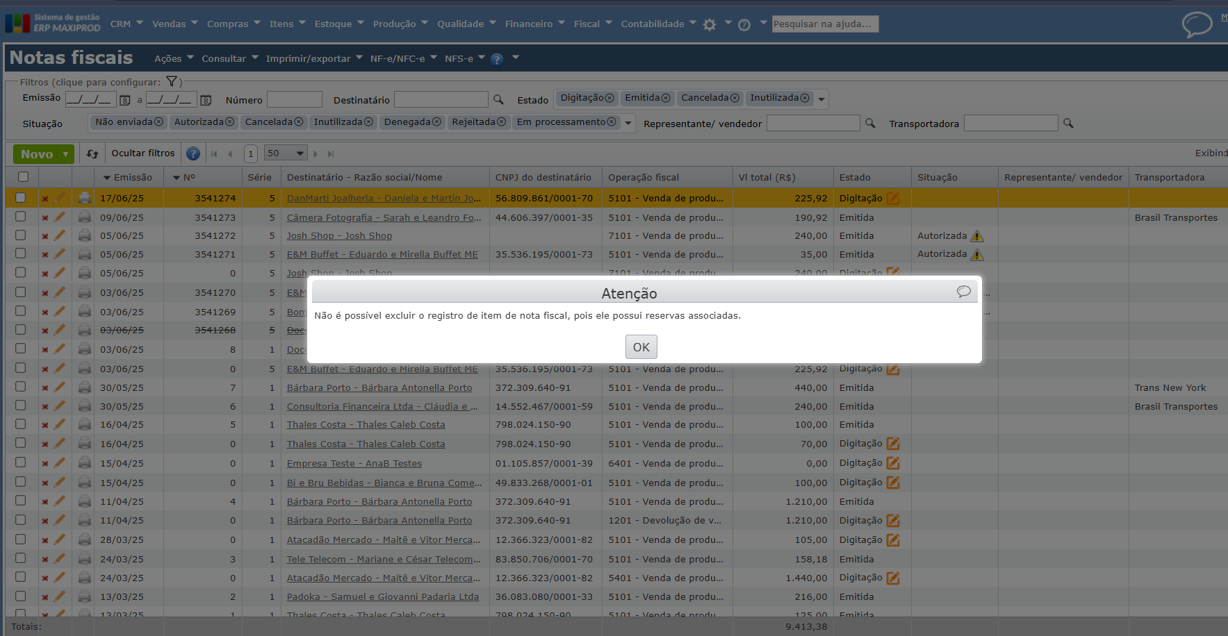Click the edit-state icon beside Digitação for 3541274
The width and height of the screenshot is (1228, 636).
[893, 199]
